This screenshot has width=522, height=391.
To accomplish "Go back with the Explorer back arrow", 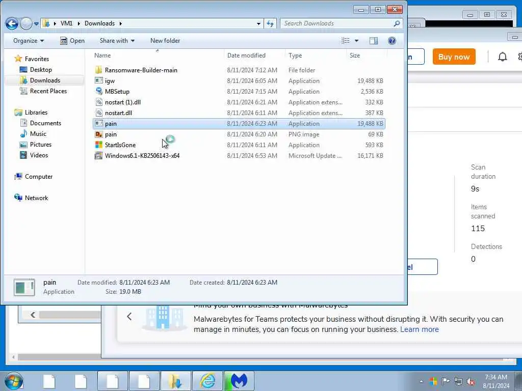I will tap(12, 23).
